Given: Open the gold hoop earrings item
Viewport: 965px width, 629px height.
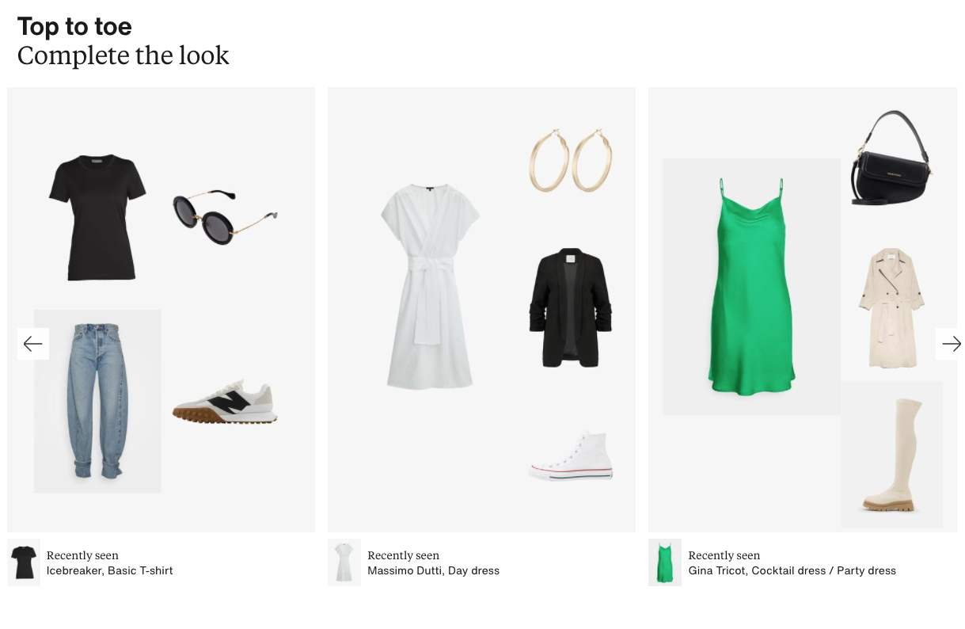Looking at the screenshot, I should pos(571,161).
